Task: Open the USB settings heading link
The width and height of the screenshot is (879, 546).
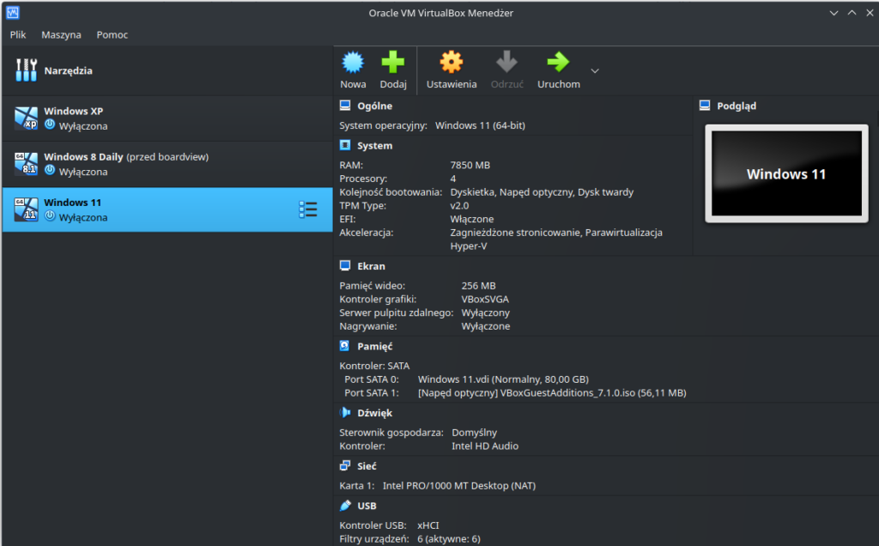Action: click(367, 506)
